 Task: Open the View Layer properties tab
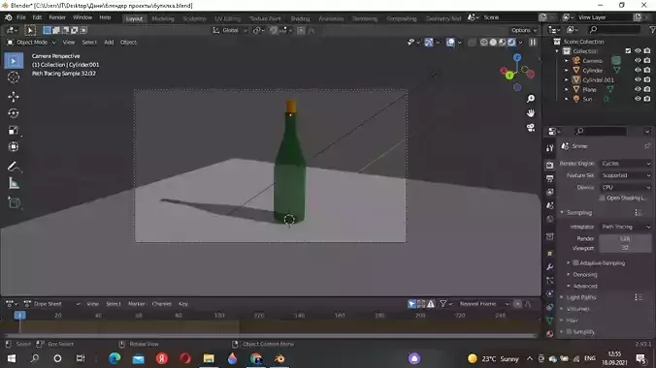click(549, 192)
